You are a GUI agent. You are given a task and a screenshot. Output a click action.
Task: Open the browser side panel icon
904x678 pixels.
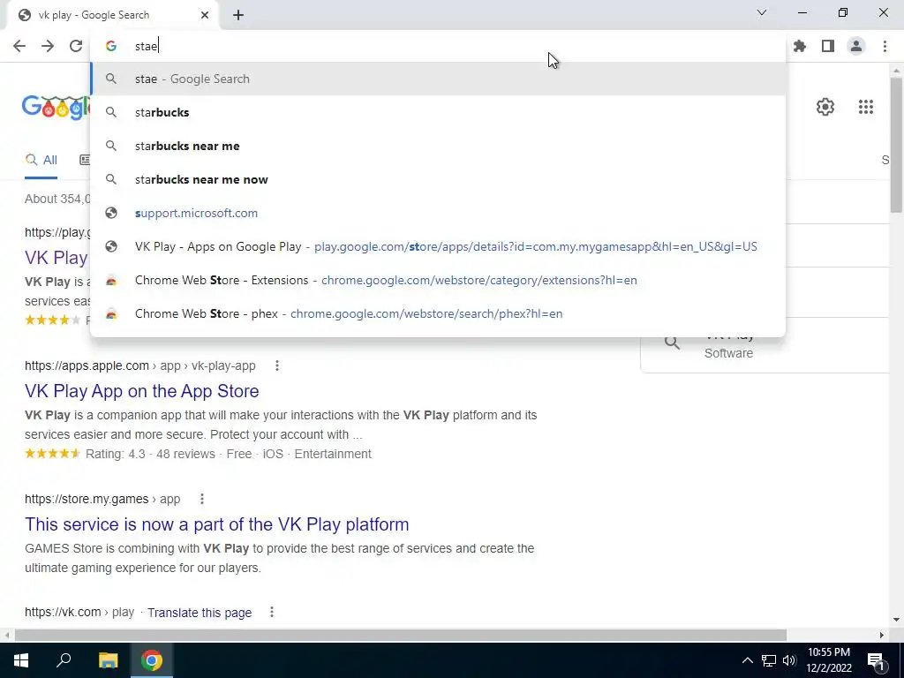(x=828, y=46)
